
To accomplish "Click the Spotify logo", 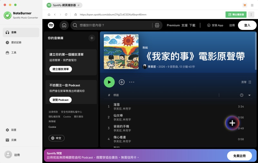I will click(x=51, y=25).
